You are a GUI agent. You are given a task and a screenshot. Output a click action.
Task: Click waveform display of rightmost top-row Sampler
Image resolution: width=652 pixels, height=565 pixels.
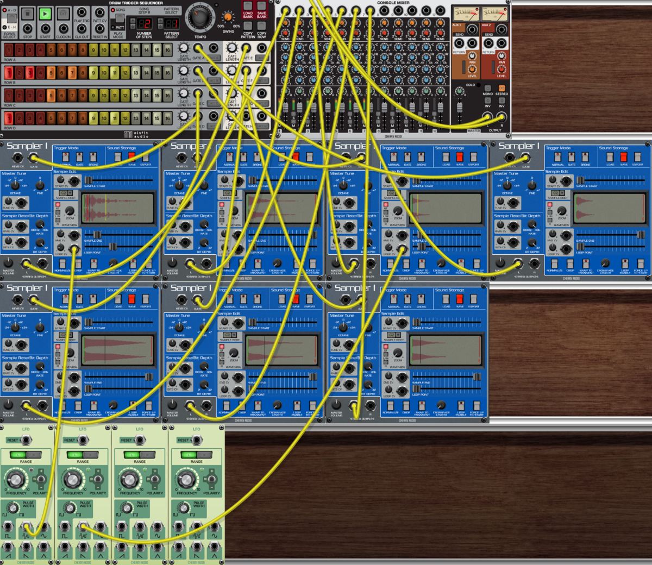pos(610,208)
